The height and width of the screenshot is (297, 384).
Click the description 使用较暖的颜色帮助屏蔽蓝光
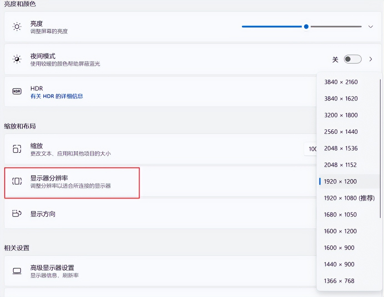coord(65,64)
